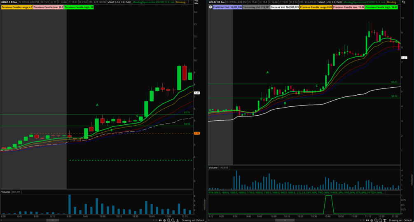
Task: Click the yellow Previous Candle range:4.7 label
Action: [x=17, y=7]
